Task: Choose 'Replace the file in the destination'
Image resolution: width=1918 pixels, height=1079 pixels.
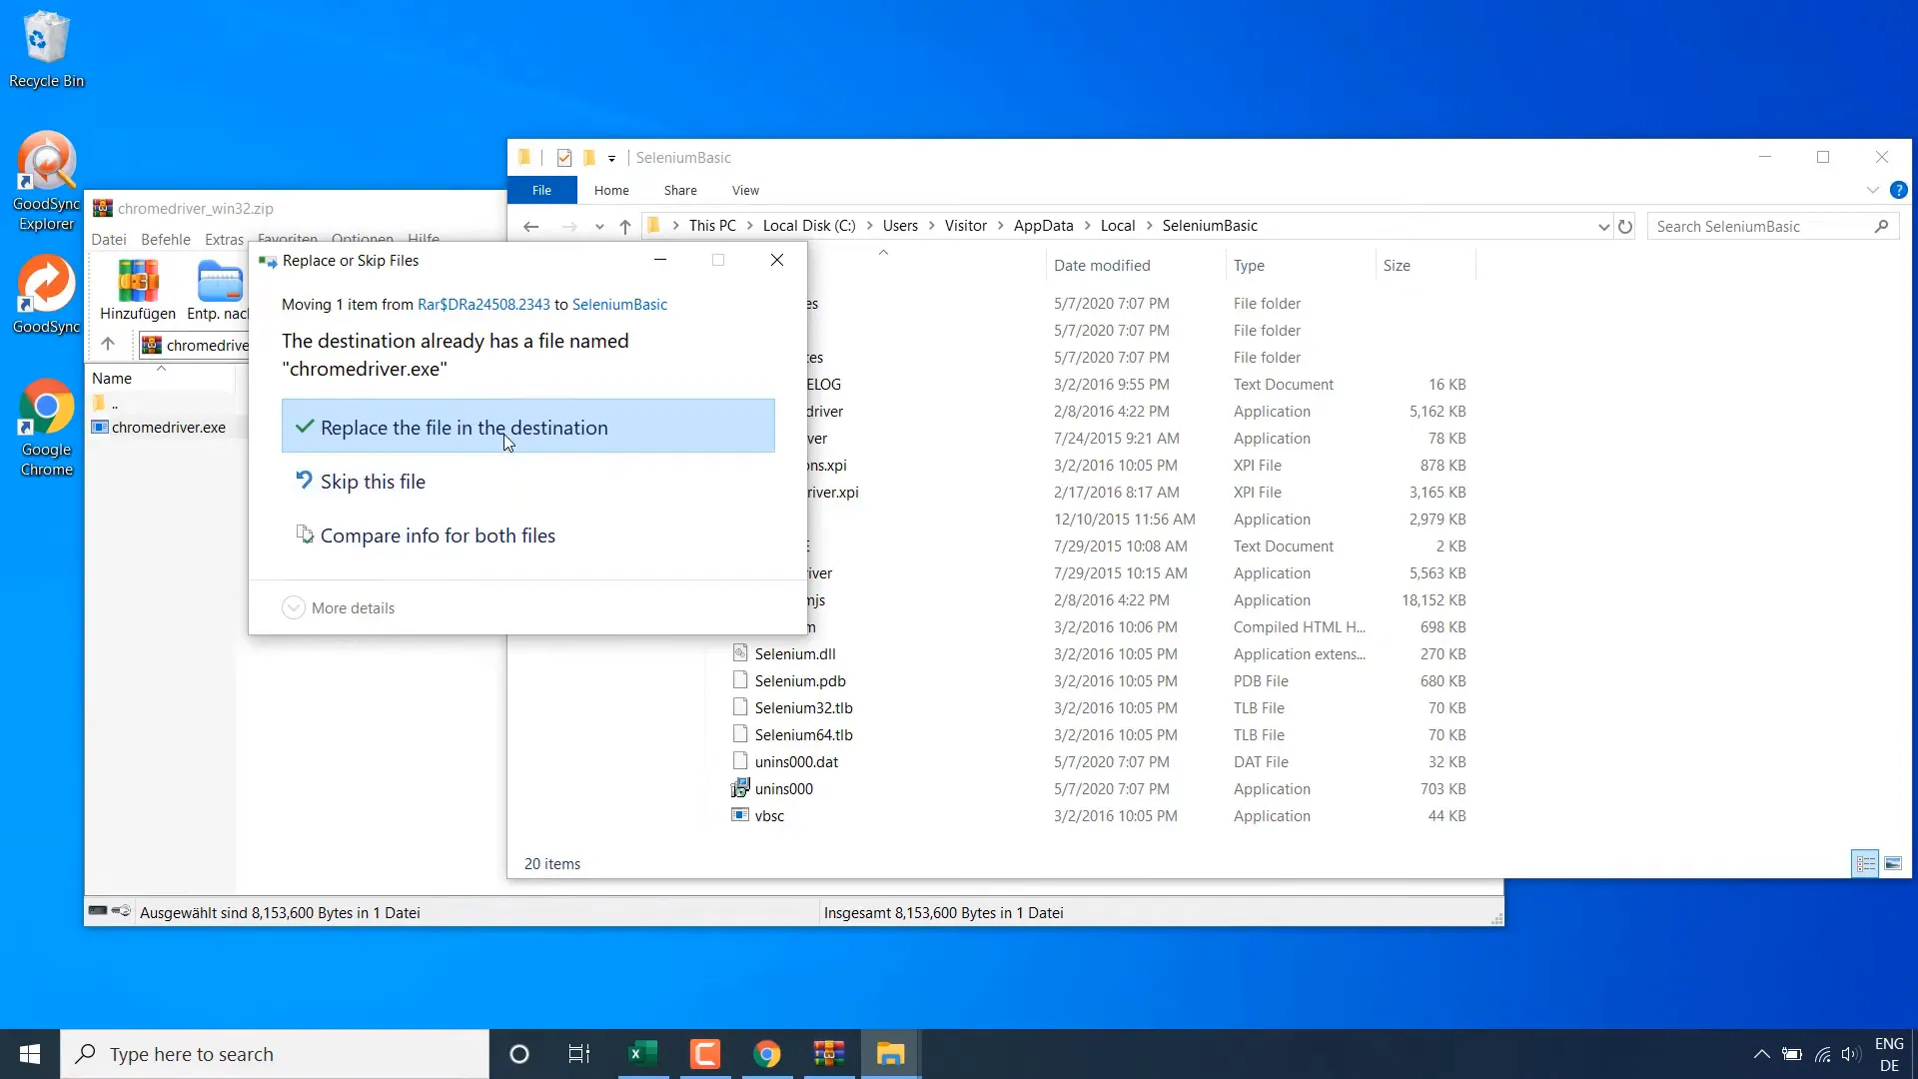Action: pos(466,427)
